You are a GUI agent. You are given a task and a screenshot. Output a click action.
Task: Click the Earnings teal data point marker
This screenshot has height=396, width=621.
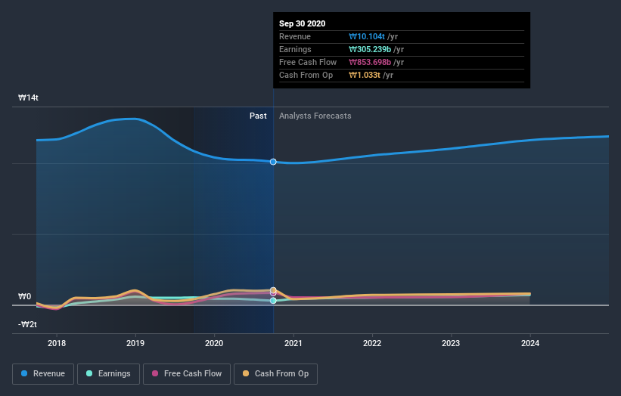[273, 301]
